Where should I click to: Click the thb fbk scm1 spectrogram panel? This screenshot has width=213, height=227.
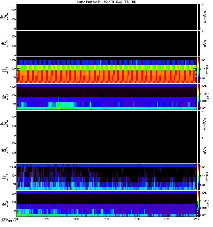107,97
